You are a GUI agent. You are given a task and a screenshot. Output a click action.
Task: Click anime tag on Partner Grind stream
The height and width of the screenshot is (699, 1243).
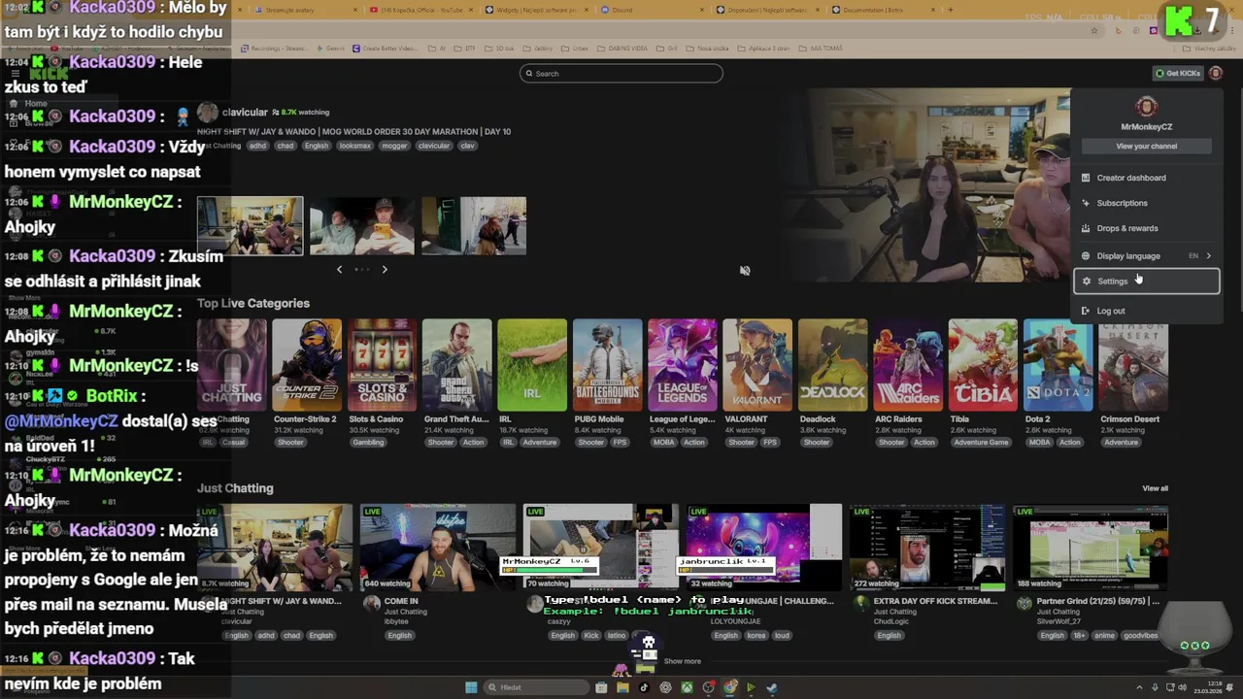tap(1105, 636)
